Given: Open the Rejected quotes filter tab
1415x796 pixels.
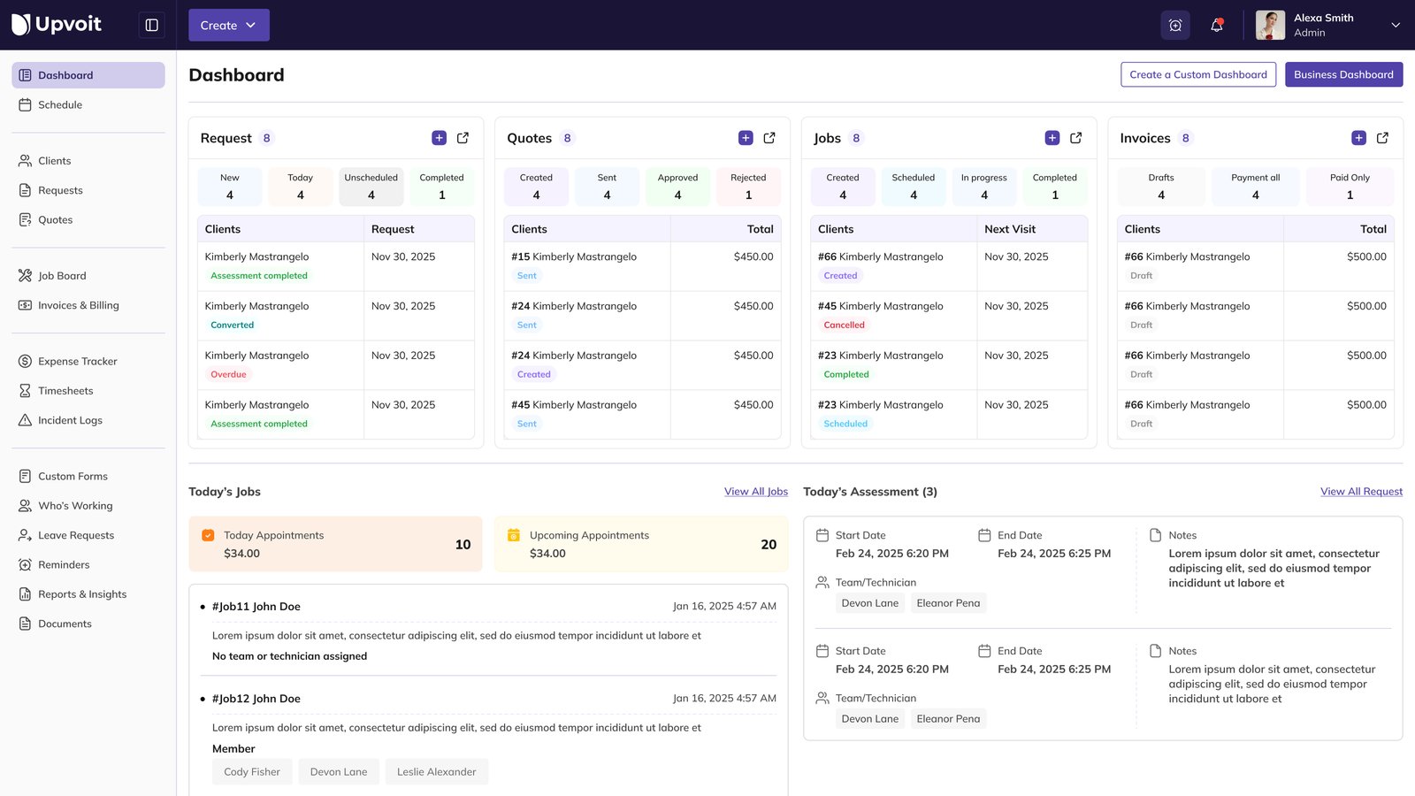Looking at the screenshot, I should pyautogui.click(x=748, y=186).
